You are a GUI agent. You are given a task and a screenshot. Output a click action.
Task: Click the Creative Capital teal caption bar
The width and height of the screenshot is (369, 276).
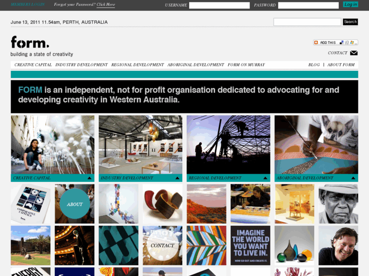pos(52,178)
